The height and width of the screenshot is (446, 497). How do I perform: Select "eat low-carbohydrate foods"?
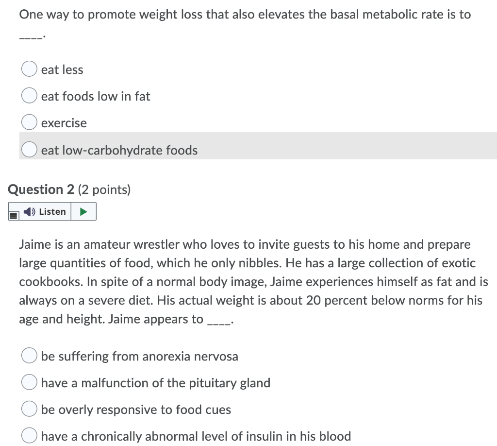click(29, 149)
